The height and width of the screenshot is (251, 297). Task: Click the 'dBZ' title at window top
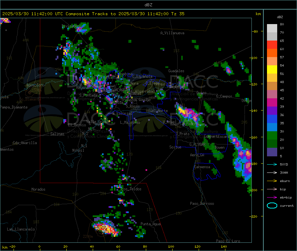coord(148,5)
